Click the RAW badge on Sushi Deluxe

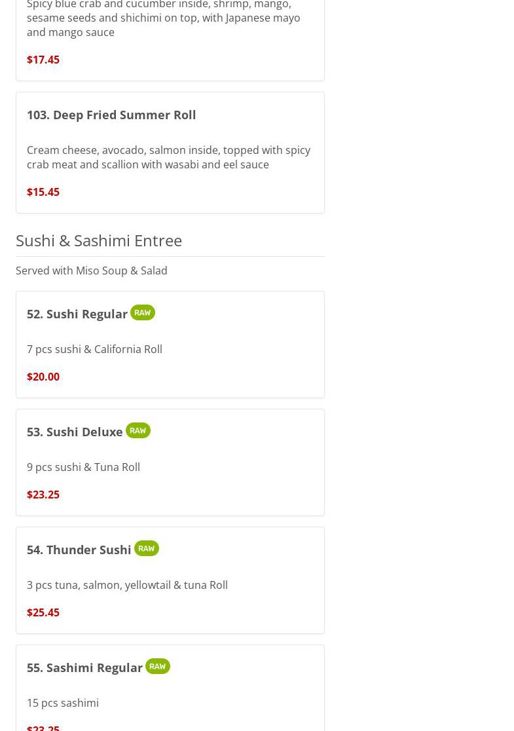[x=138, y=430]
